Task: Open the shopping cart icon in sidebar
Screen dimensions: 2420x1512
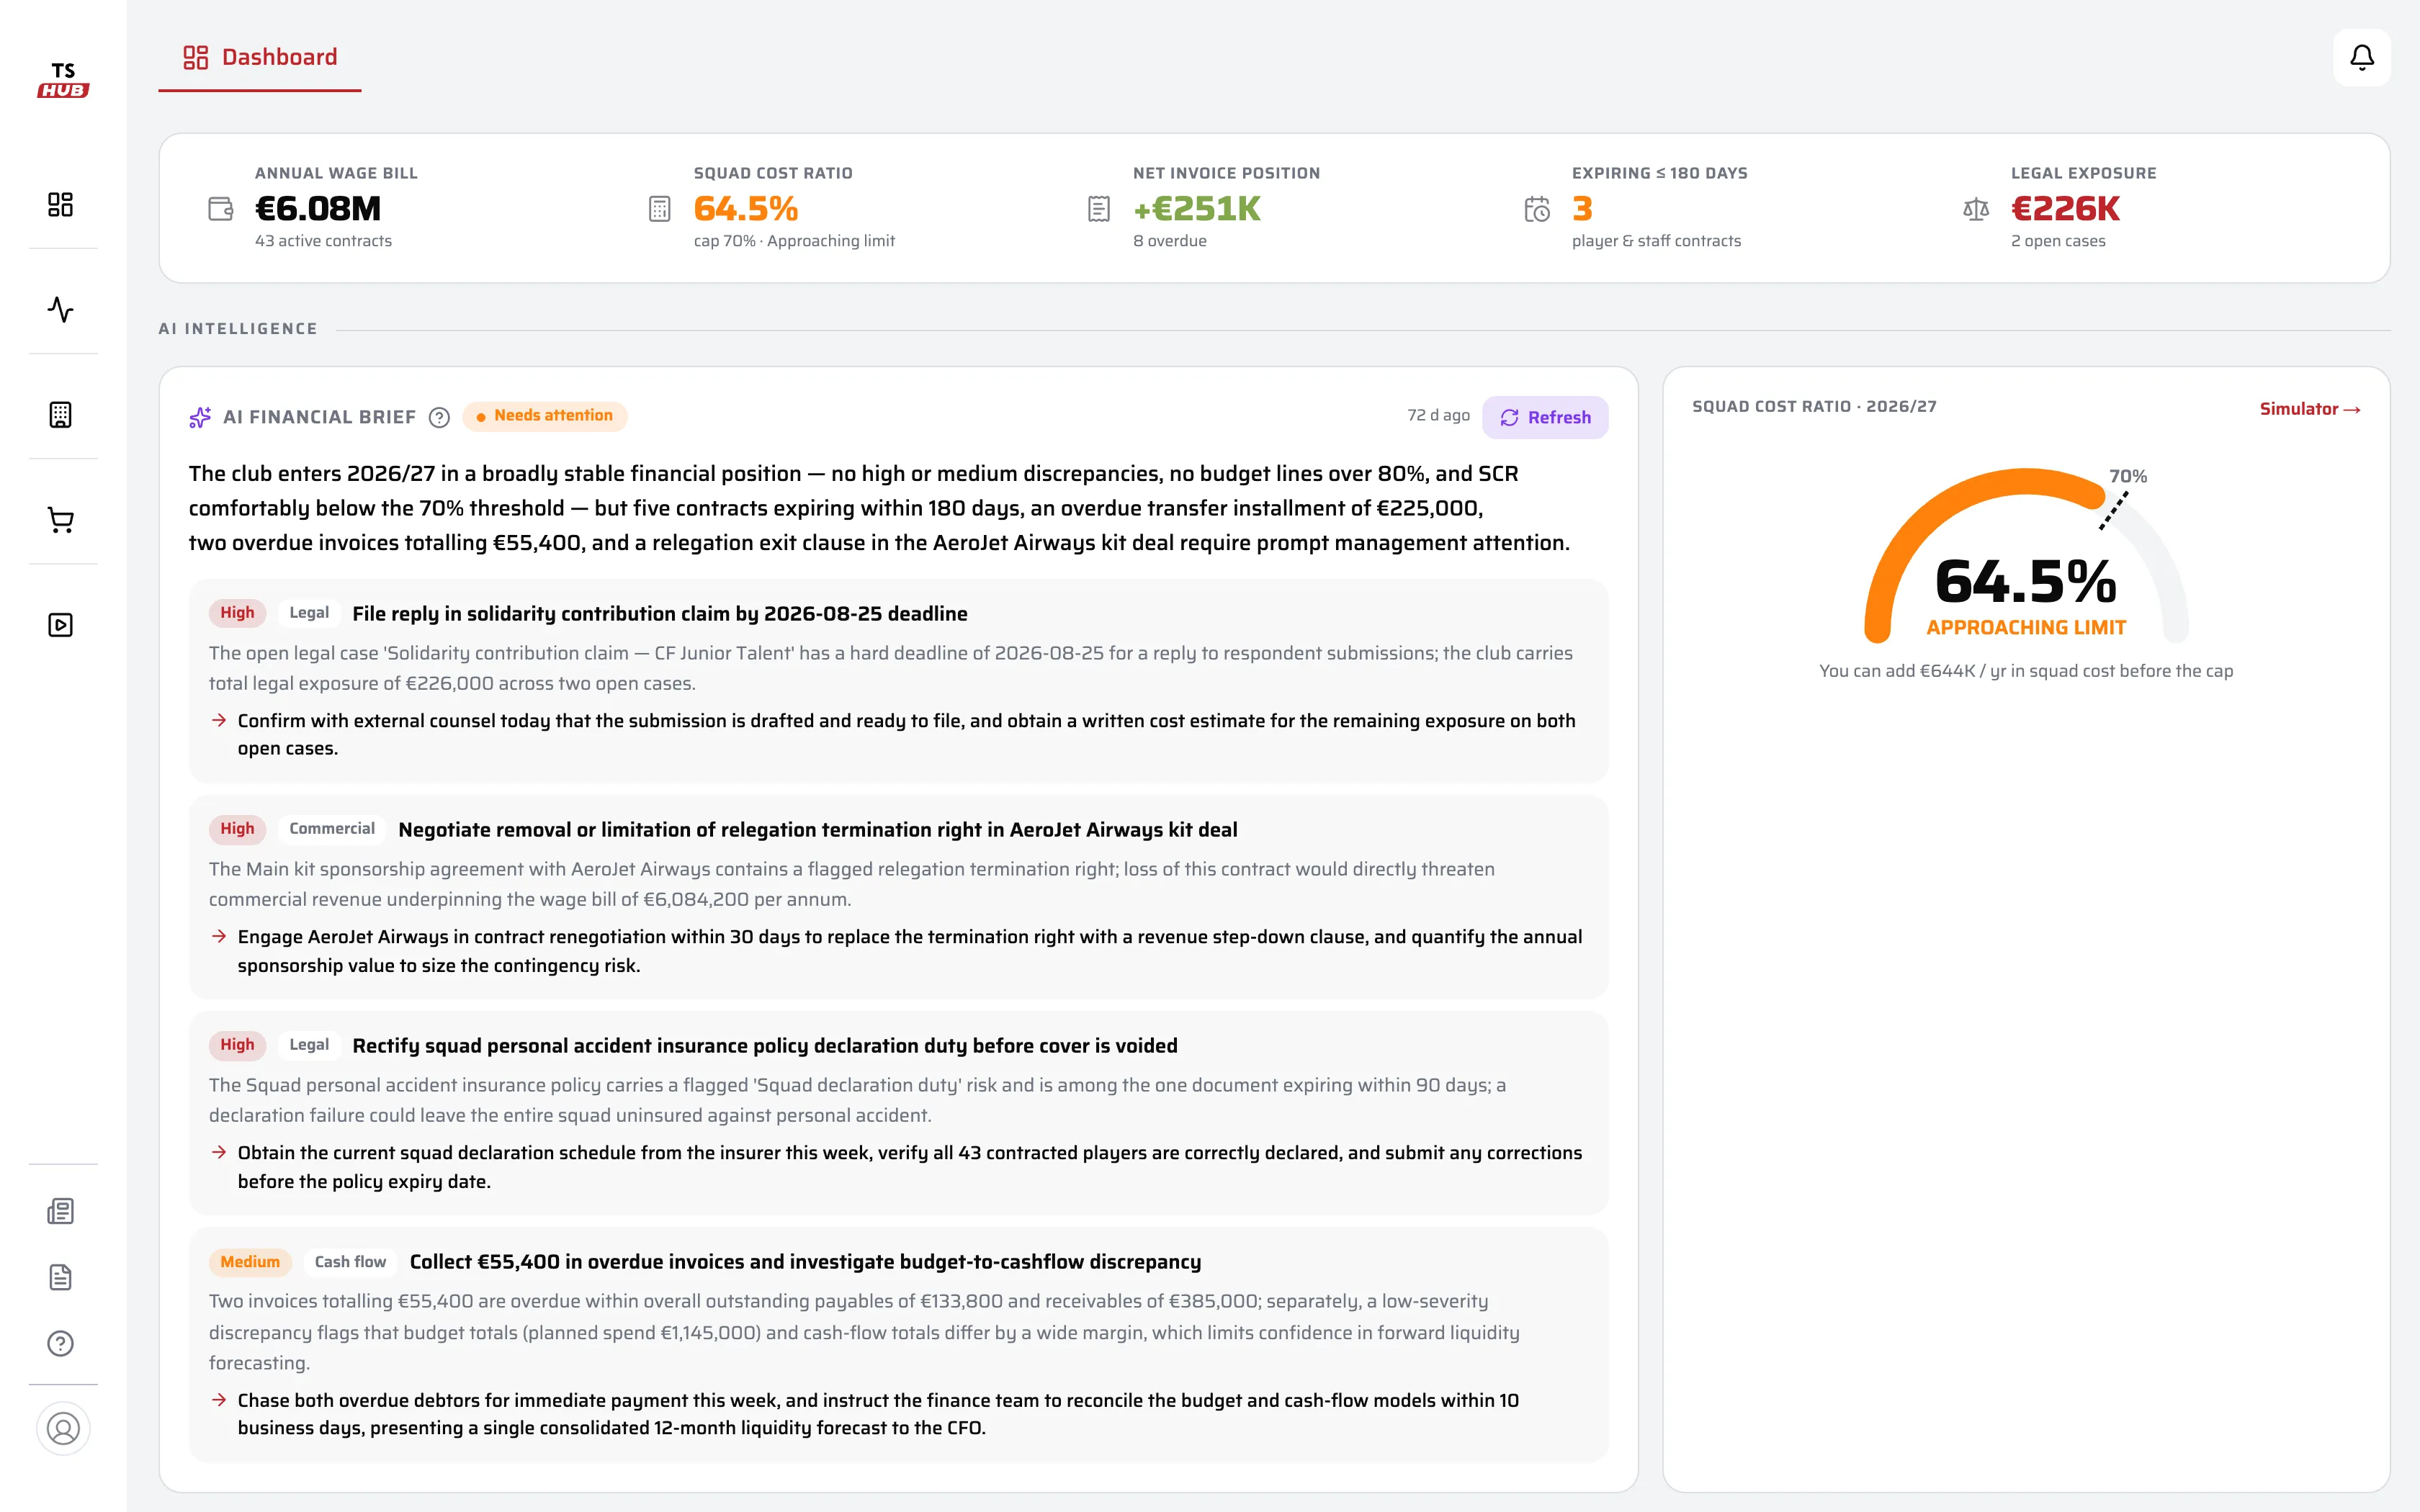Action: [x=61, y=520]
